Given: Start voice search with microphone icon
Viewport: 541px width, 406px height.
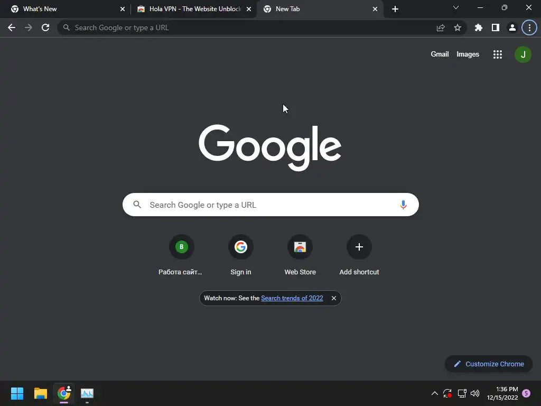Looking at the screenshot, I should coord(403,205).
